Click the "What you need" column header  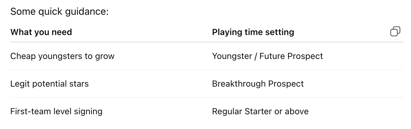point(41,32)
